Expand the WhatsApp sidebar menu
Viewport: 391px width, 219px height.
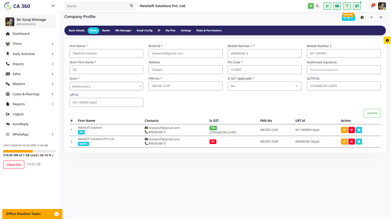(x=29, y=134)
